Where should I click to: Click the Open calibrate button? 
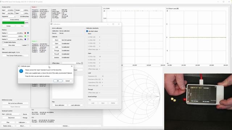pos(57,44)
